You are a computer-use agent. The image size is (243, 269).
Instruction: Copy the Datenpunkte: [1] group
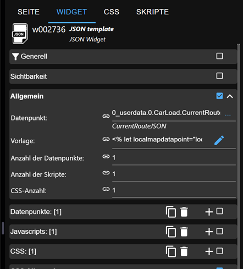pos(171,212)
